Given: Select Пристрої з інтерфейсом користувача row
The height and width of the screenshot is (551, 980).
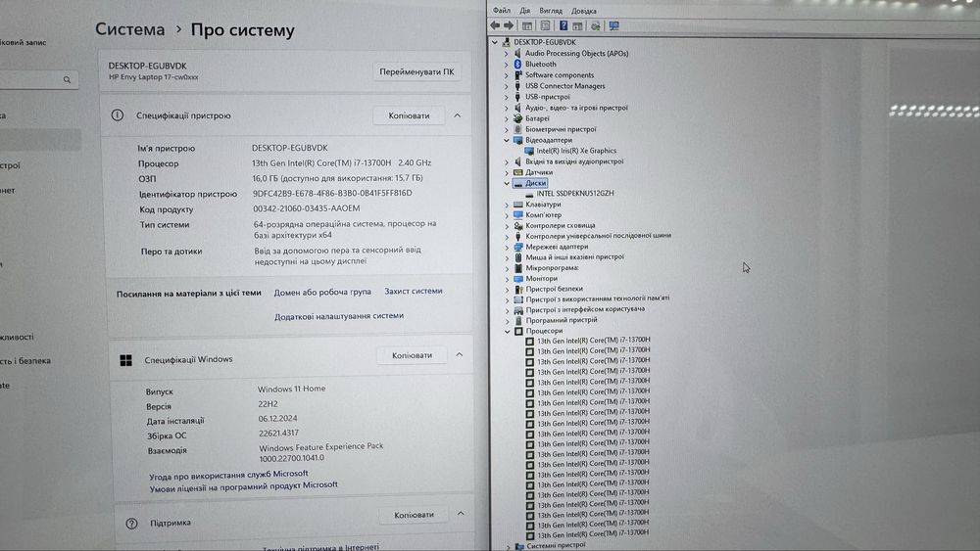Looking at the screenshot, I should click(x=585, y=309).
